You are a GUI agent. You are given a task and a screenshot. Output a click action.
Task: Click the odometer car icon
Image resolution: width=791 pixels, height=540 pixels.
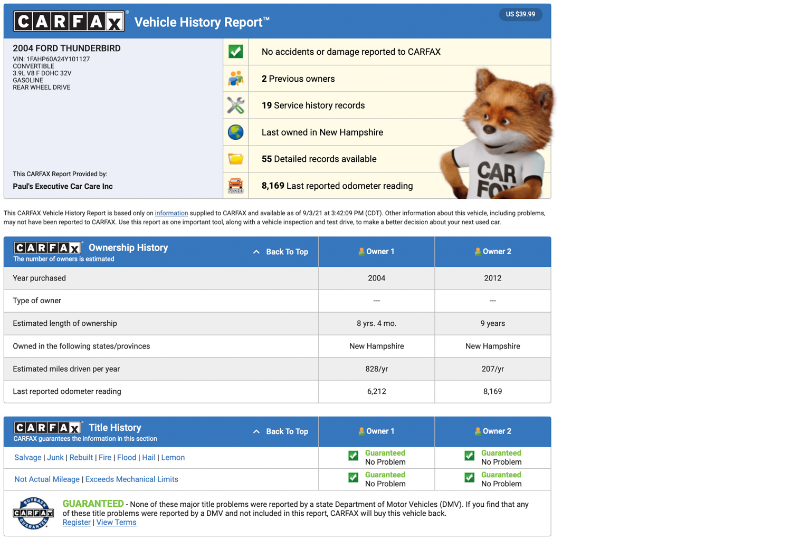point(235,186)
